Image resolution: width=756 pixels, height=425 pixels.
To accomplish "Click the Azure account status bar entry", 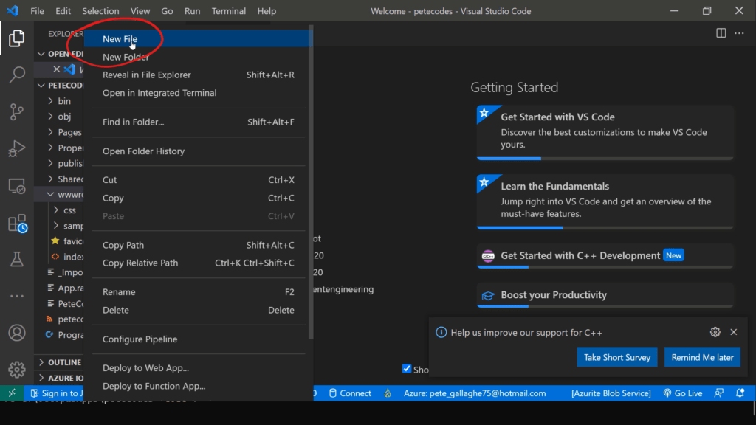I will [x=475, y=393].
